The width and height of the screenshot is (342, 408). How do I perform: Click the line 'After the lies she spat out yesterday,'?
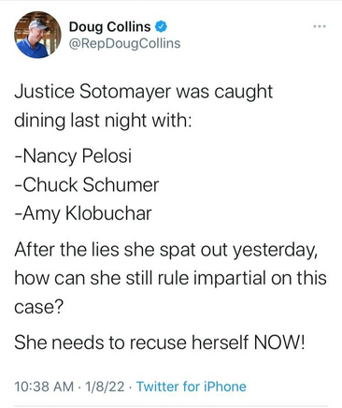(x=166, y=250)
